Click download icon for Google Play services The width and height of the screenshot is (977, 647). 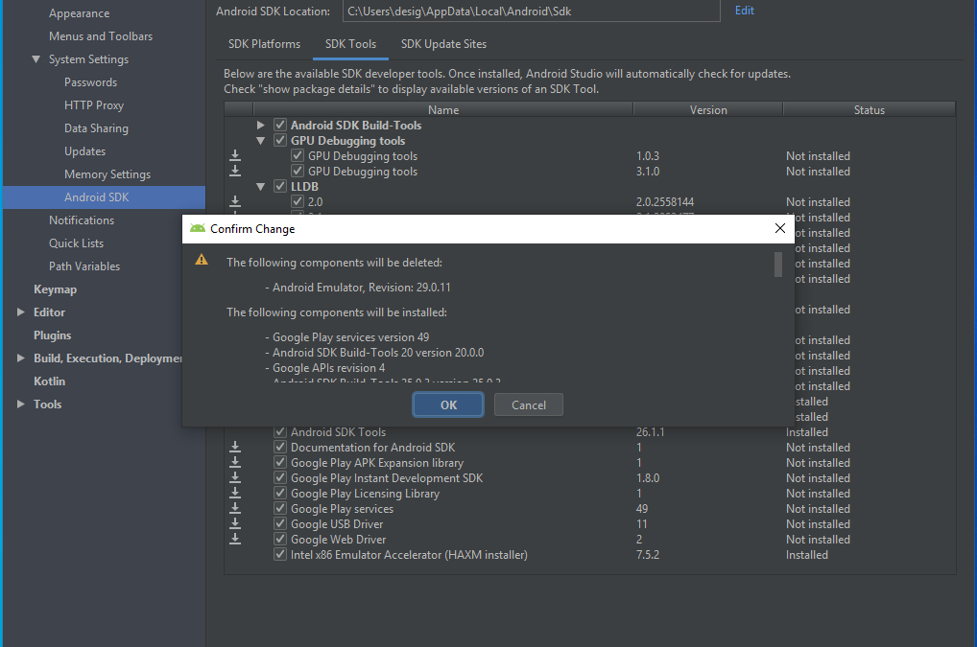tap(235, 508)
